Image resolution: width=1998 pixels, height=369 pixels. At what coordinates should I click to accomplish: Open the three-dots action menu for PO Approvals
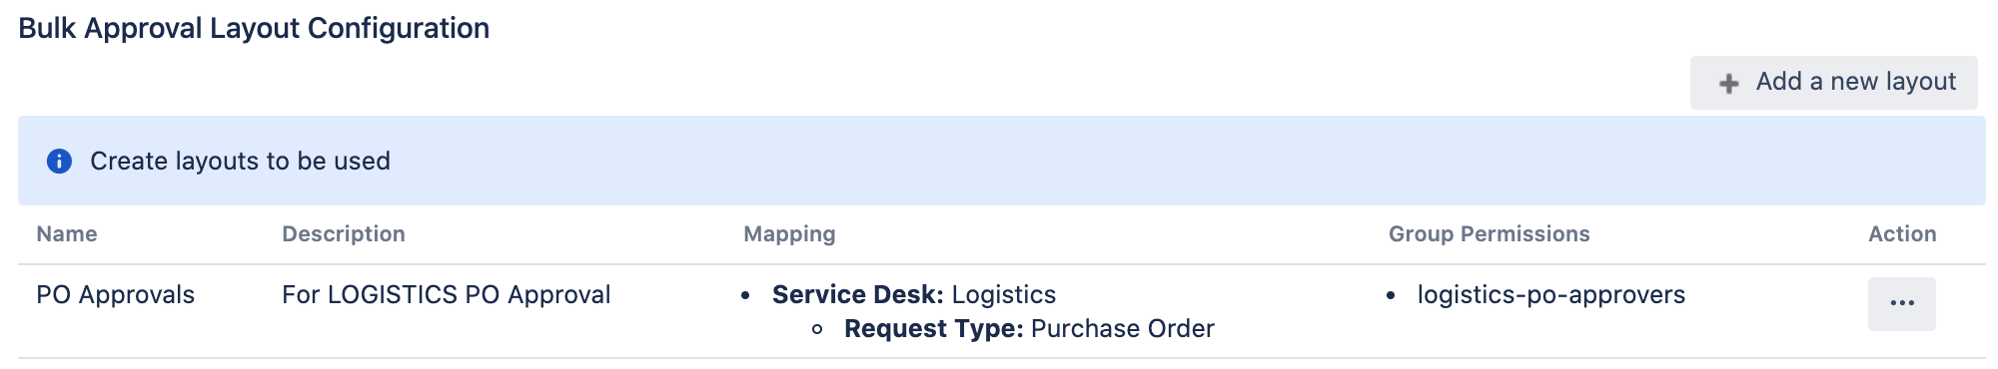[1902, 303]
